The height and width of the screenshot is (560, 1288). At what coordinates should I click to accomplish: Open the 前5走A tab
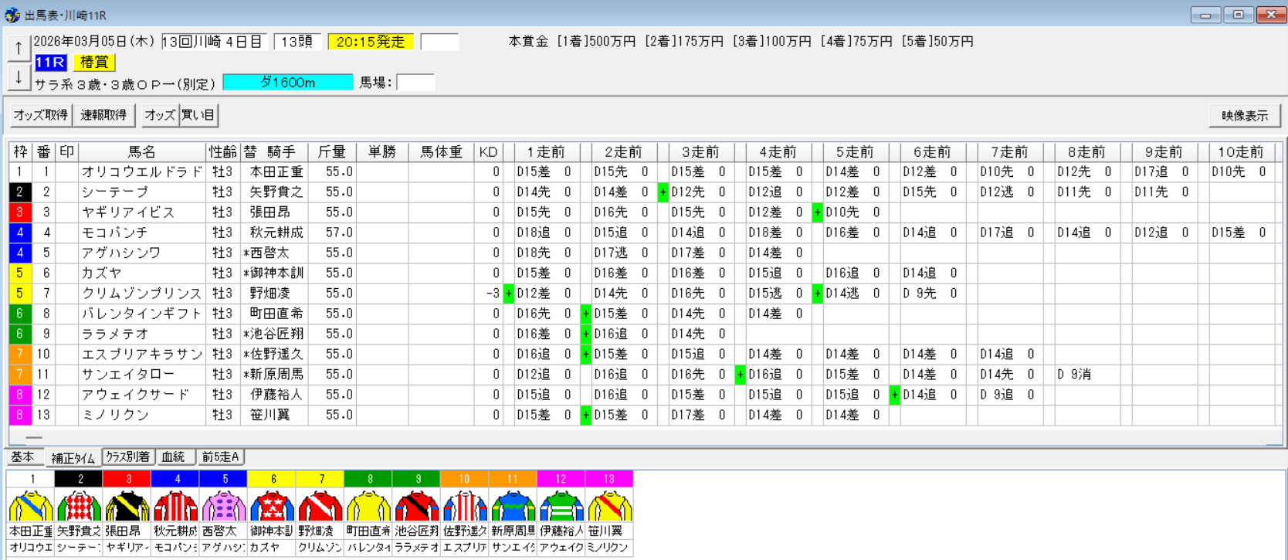pyautogui.click(x=220, y=456)
